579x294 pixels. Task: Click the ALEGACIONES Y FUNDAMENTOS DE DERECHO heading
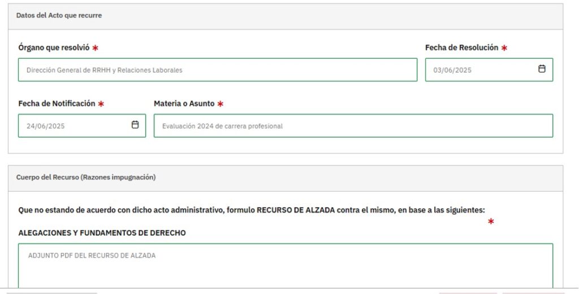(102, 232)
